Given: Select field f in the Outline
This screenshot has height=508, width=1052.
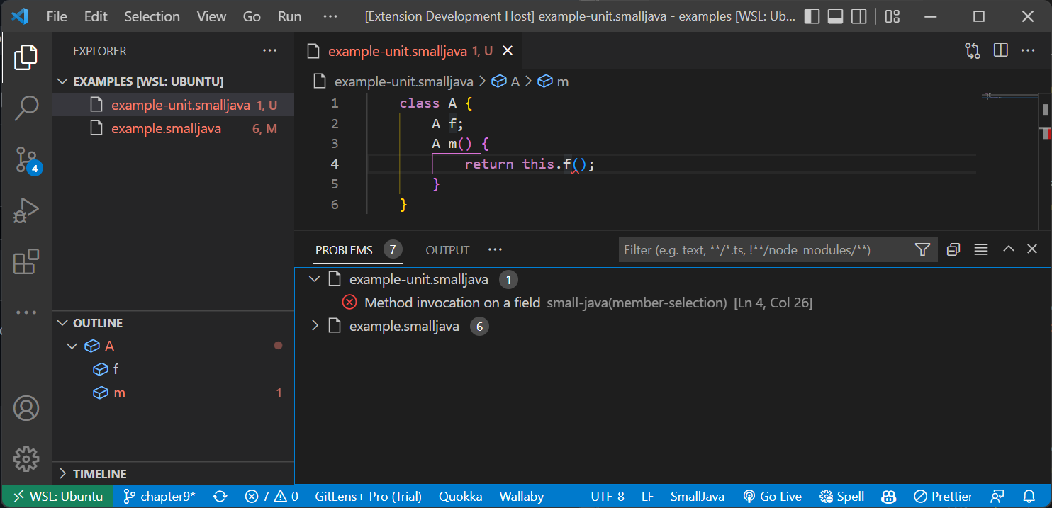Looking at the screenshot, I should [173, 370].
